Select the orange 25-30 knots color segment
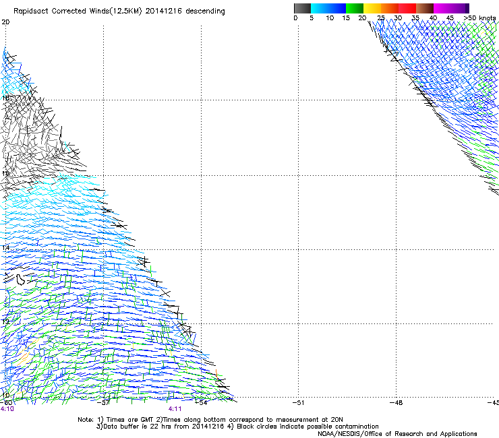This screenshot has height=438, width=499. point(390,8)
